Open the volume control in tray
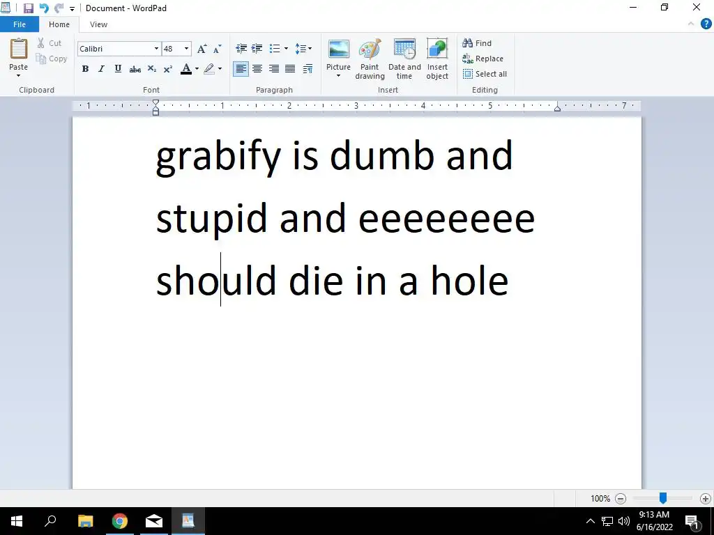 pos(624,521)
